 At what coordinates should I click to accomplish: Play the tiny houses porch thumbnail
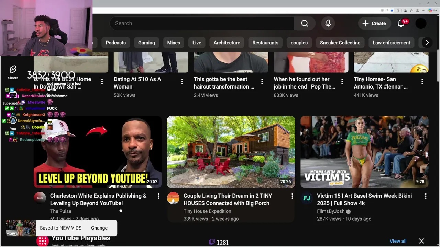pos(231,152)
